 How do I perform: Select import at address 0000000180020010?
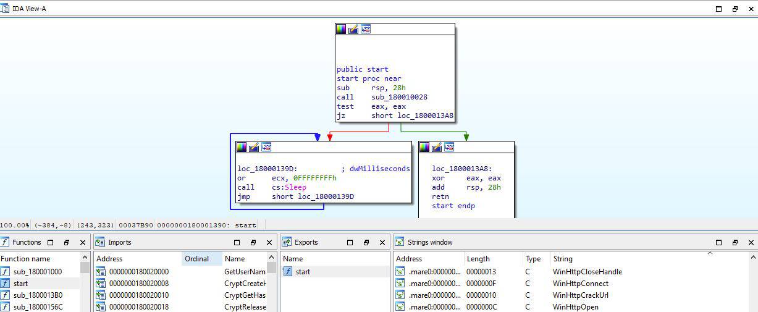pos(138,295)
